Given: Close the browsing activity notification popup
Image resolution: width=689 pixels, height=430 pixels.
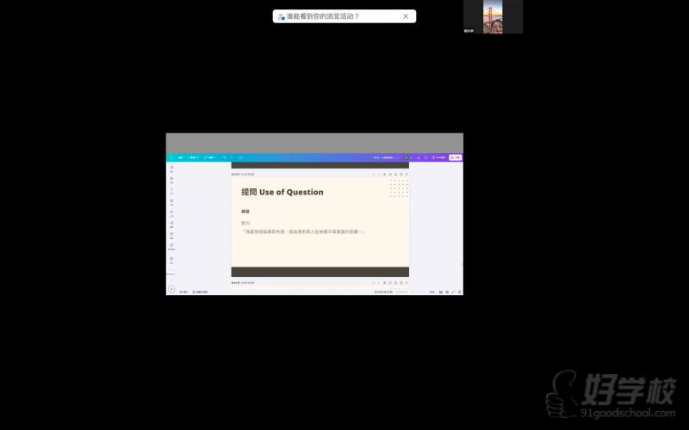Looking at the screenshot, I should coord(406,16).
